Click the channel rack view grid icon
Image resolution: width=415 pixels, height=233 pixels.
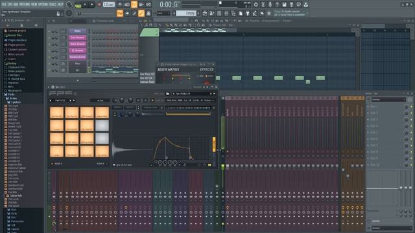pos(219,13)
